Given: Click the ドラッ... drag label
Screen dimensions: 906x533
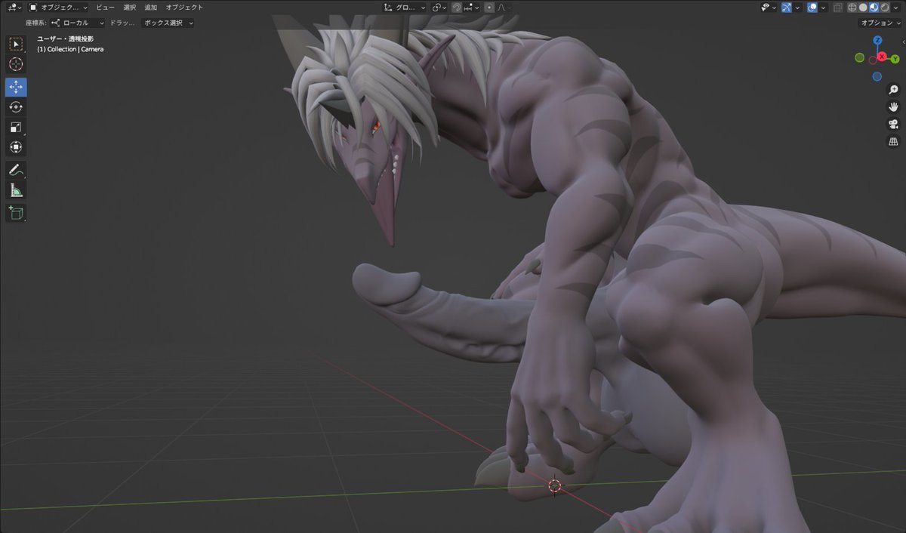Looking at the screenshot, I should (122, 23).
